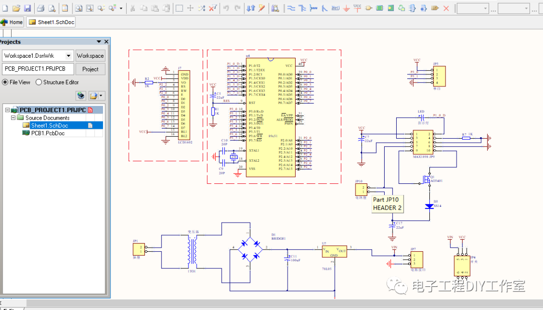Select the File View radio button
Image resolution: width=543 pixels, height=310 pixels.
pyautogui.click(x=6, y=82)
